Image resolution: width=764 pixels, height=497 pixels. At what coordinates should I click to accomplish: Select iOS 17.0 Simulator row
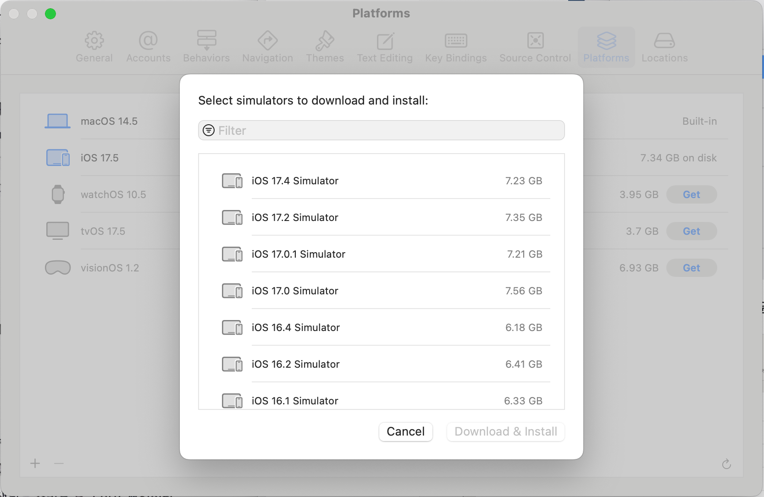381,291
